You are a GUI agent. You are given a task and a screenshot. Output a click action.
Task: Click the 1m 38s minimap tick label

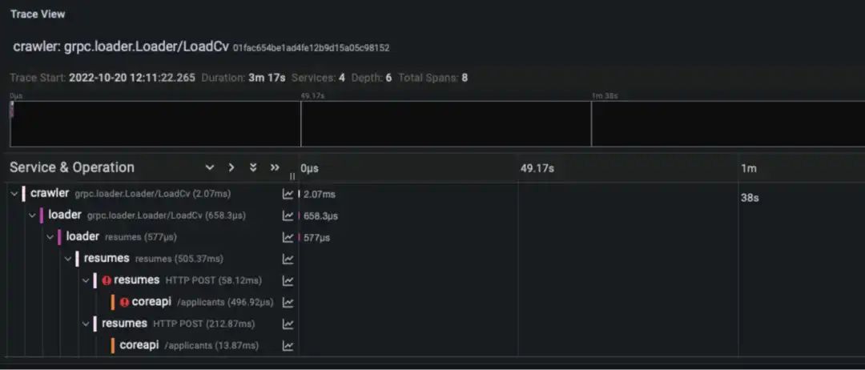tap(605, 96)
